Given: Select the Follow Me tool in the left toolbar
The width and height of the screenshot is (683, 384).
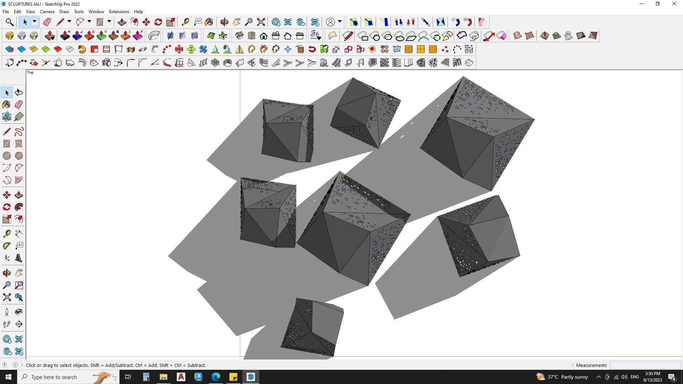Looking at the screenshot, I should (x=19, y=207).
